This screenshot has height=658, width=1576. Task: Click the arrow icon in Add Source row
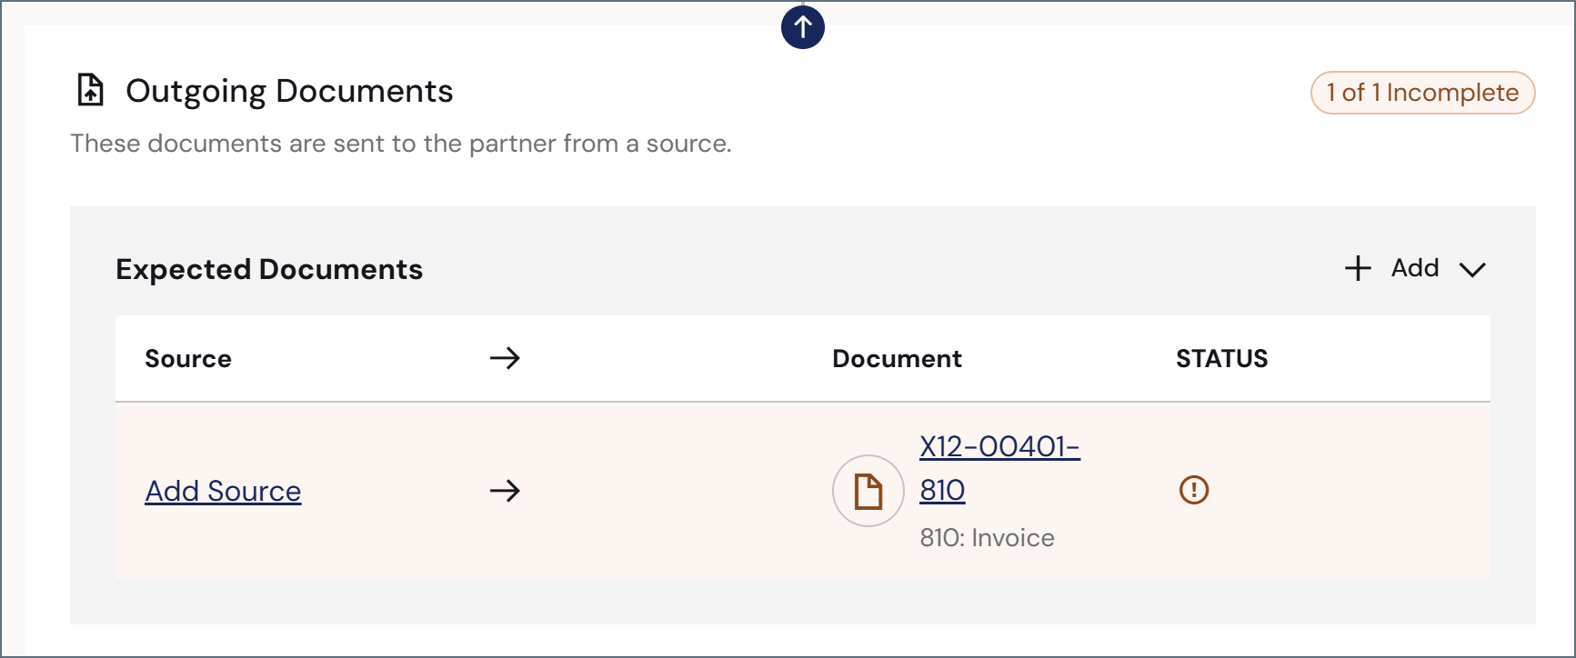click(505, 491)
